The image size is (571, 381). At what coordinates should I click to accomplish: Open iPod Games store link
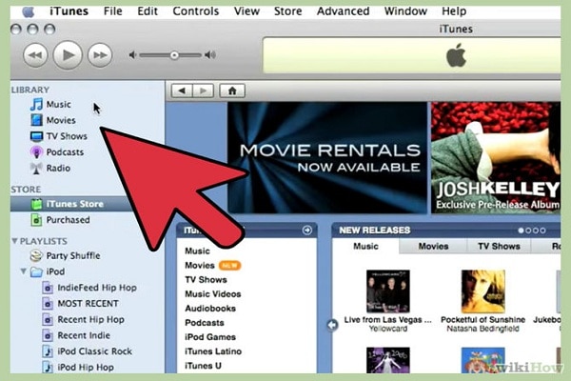(x=210, y=337)
